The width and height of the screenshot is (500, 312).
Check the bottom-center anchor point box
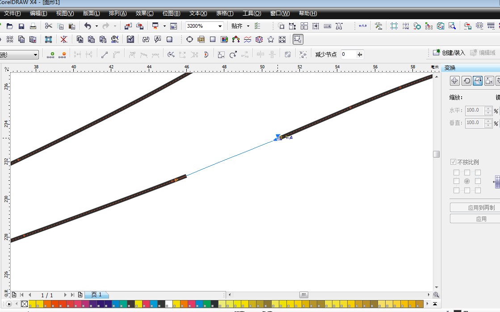pyautogui.click(x=467, y=190)
